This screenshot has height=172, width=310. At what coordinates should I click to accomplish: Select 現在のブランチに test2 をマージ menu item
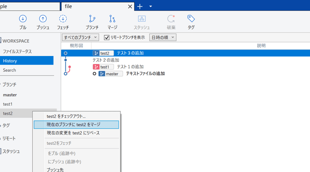[77, 124]
